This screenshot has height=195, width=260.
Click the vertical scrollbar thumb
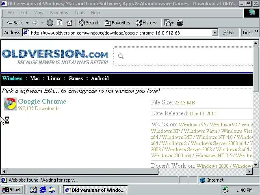pyautogui.click(x=256, y=69)
